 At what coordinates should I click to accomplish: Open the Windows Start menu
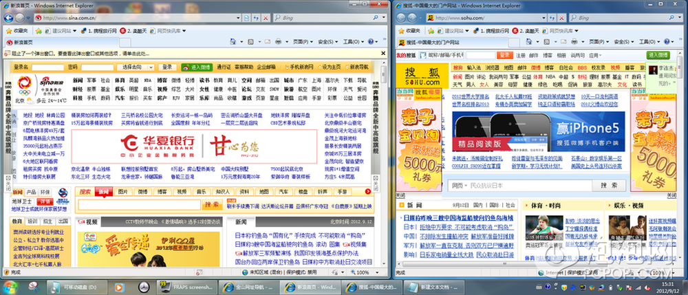click(10, 287)
